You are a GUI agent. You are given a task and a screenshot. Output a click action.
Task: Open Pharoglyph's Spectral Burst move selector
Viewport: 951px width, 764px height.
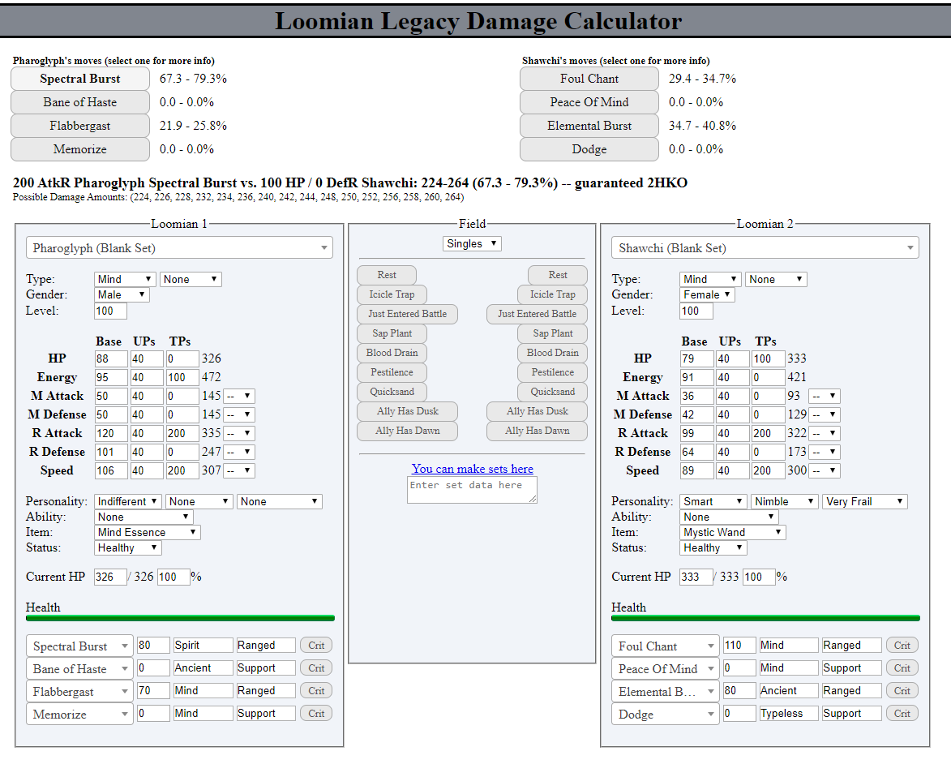coord(79,646)
